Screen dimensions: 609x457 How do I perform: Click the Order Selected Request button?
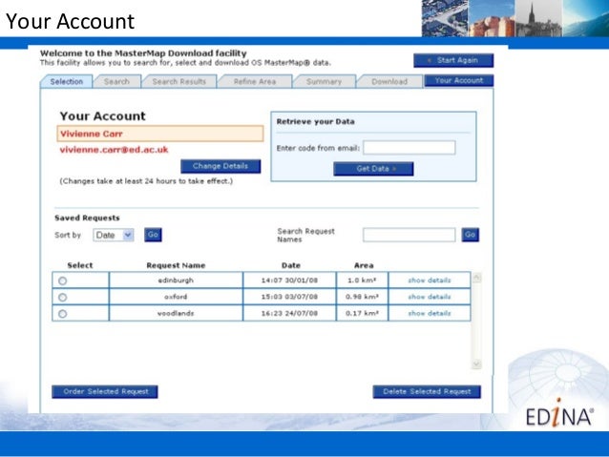tap(105, 392)
